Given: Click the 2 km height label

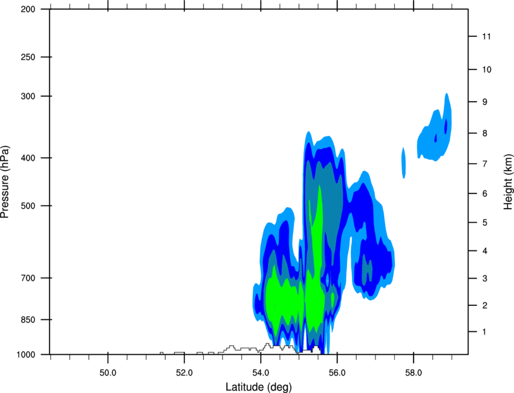Looking at the screenshot, I should [485, 305].
